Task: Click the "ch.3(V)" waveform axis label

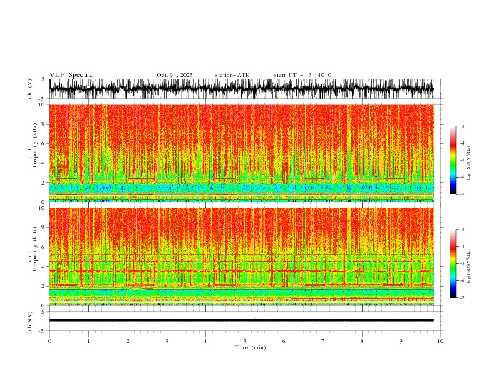Action: coord(30,321)
